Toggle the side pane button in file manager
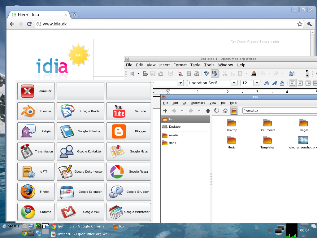This screenshot has width=317, height=238. pos(234,111)
